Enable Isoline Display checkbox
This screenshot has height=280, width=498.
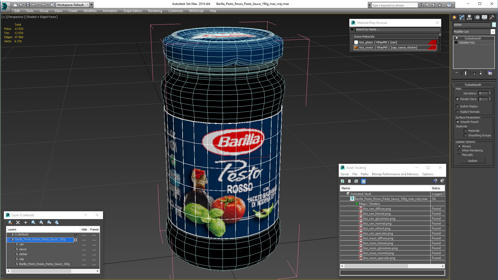[458, 106]
